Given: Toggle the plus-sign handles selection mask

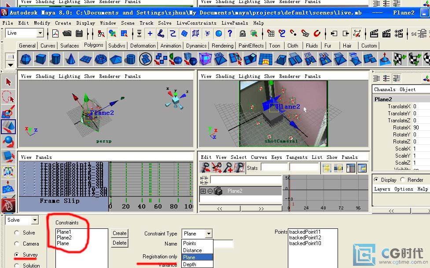Looking at the screenshot, I should point(150,33).
